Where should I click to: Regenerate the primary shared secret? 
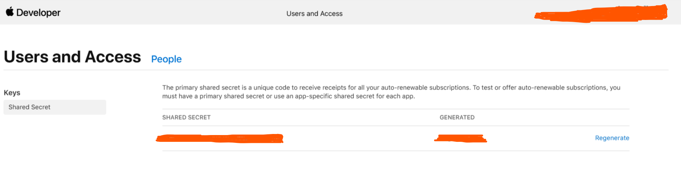point(612,138)
